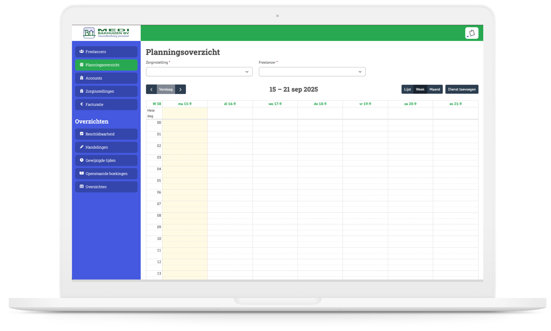Image resolution: width=551 pixels, height=331 pixels.
Task: Switch to the Maand view
Action: 435,89
